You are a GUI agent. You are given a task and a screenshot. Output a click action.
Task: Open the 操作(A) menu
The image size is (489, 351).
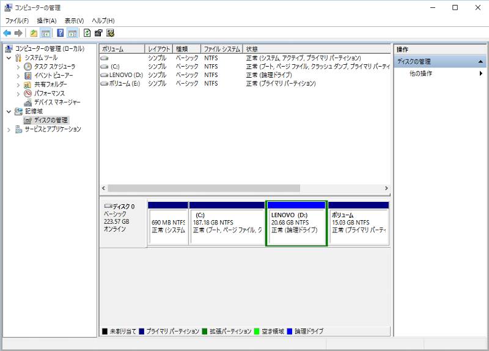point(46,21)
